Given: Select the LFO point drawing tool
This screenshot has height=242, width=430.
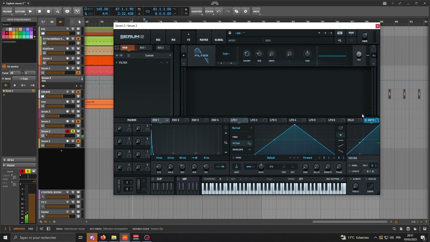Looking at the screenshot, I should point(341,135).
